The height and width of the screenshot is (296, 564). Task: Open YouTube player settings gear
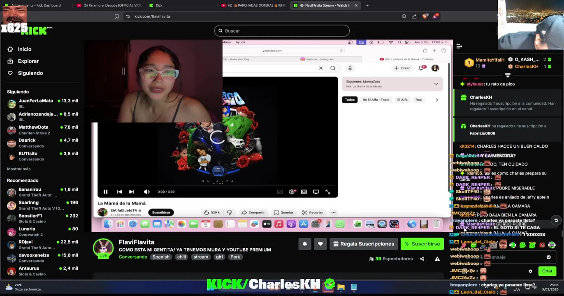click(x=292, y=192)
